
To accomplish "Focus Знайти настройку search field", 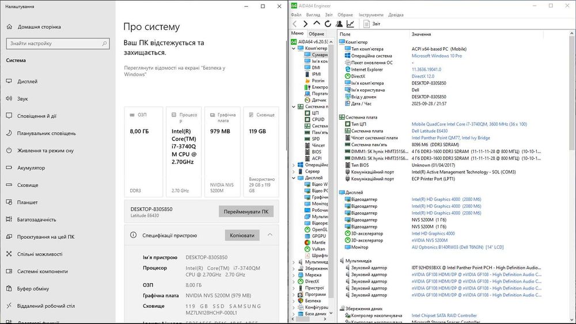I will [58, 43].
